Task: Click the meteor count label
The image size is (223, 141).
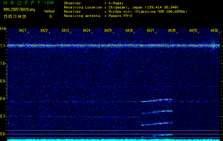Action: pos(50,11)
